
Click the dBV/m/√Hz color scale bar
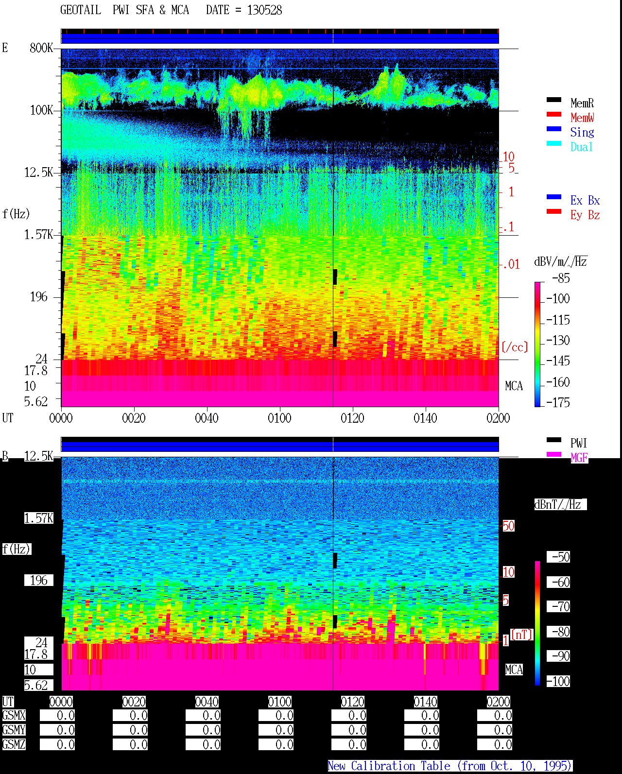pyautogui.click(x=537, y=344)
